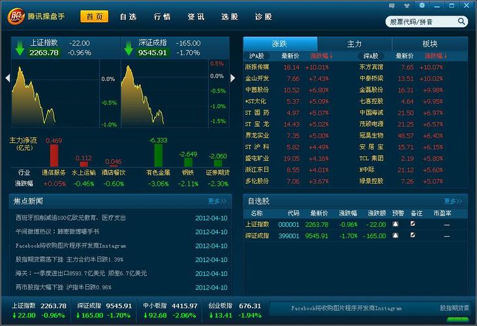Image resolution: width=477 pixels, height=326 pixels.
Task: Switch to the 板块 tab
Action: click(x=429, y=44)
